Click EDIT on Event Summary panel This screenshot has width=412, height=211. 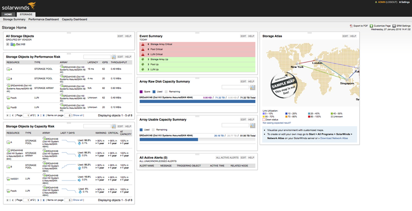tap(243, 36)
